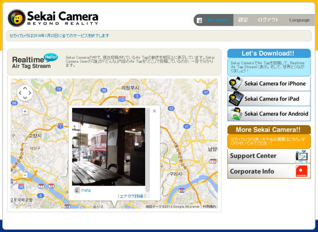The image size is (318, 232).
Task: Click the 덕양구 district label
Action: 35,148
